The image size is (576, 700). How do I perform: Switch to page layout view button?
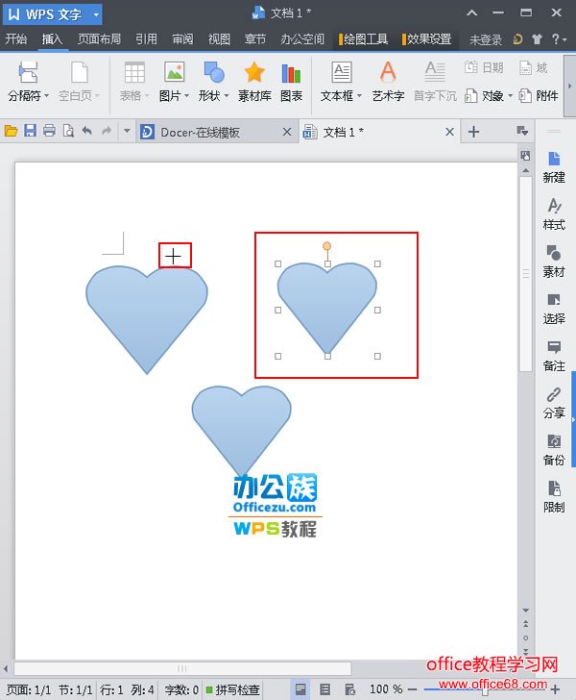pos(300,689)
